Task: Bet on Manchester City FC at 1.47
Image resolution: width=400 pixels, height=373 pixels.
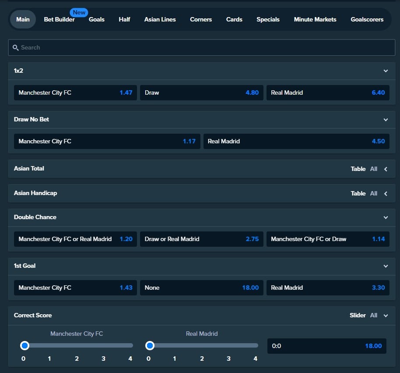Action: pyautogui.click(x=75, y=92)
